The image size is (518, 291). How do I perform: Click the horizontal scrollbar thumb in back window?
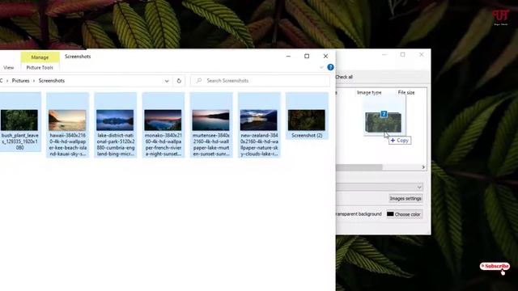click(359, 167)
